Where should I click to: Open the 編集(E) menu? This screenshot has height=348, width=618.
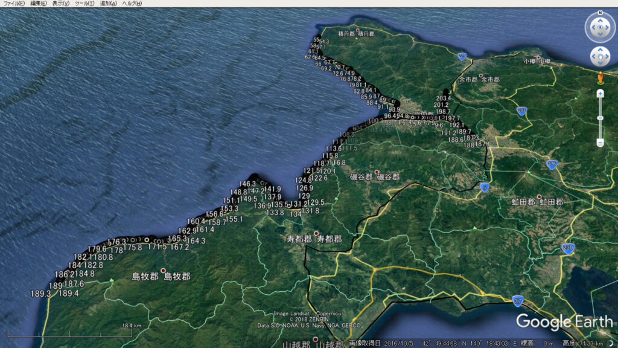39,4
